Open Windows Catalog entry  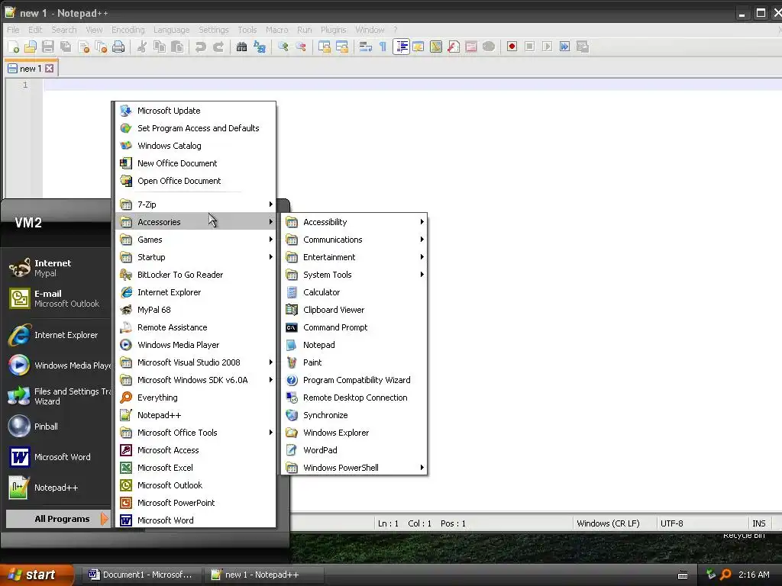point(195,146)
